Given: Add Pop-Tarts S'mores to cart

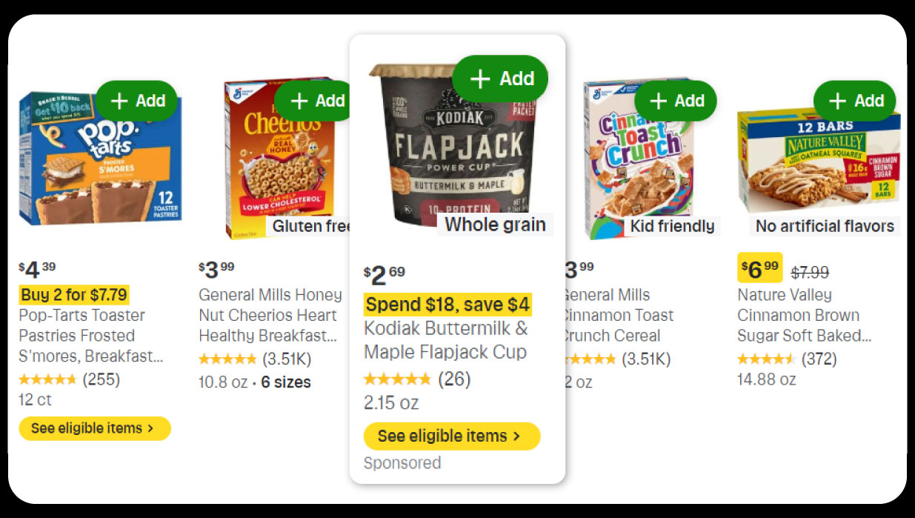Looking at the screenshot, I should coord(137,101).
